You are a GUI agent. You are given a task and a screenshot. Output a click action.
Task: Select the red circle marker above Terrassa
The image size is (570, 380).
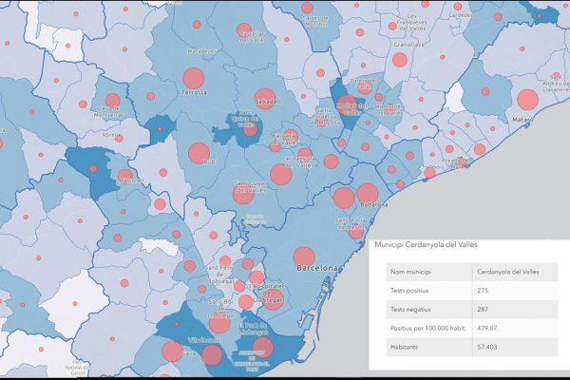(194, 78)
